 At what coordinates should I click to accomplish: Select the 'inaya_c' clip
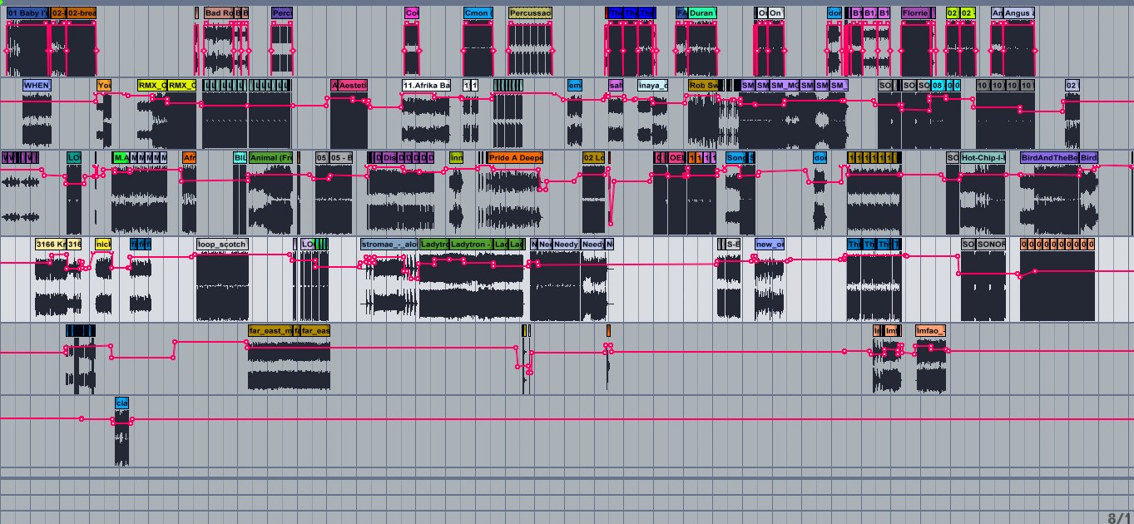point(652,85)
